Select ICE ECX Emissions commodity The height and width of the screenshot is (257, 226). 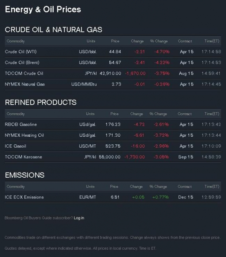tap(24, 197)
